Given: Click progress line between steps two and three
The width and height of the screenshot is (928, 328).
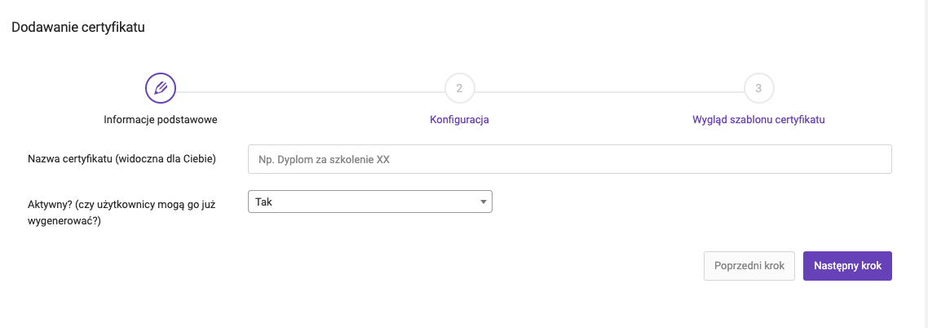Looking at the screenshot, I should (609, 91).
